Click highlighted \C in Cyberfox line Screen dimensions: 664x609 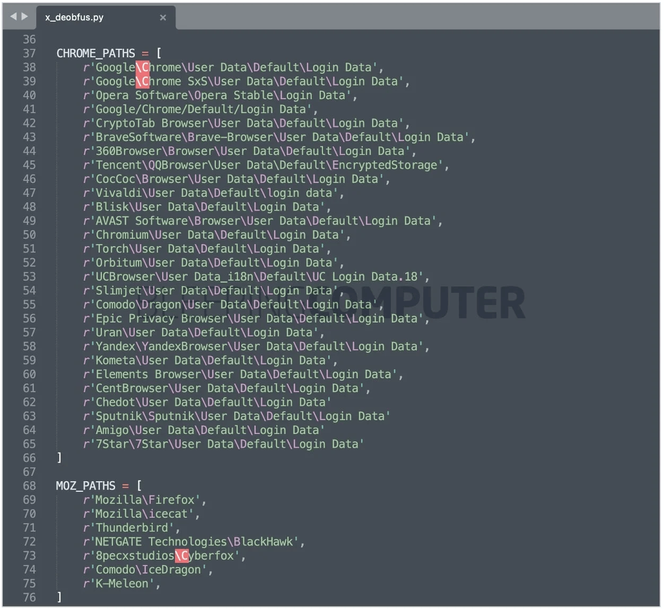(181, 555)
